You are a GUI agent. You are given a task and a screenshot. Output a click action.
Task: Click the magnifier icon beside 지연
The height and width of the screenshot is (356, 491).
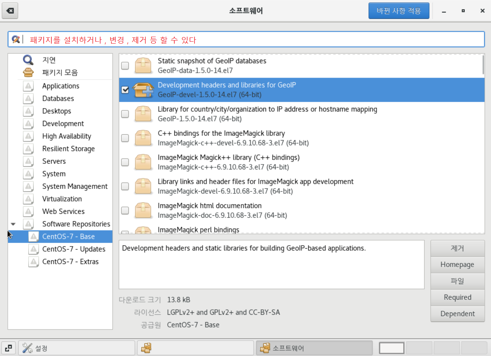click(x=28, y=60)
